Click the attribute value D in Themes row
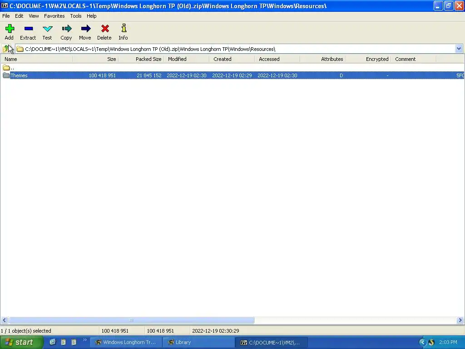 (x=341, y=75)
